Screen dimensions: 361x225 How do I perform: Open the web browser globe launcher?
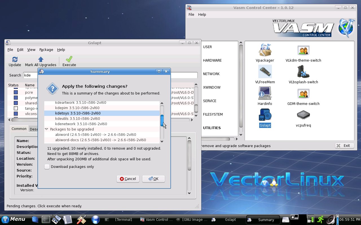pyautogui.click(x=96, y=219)
